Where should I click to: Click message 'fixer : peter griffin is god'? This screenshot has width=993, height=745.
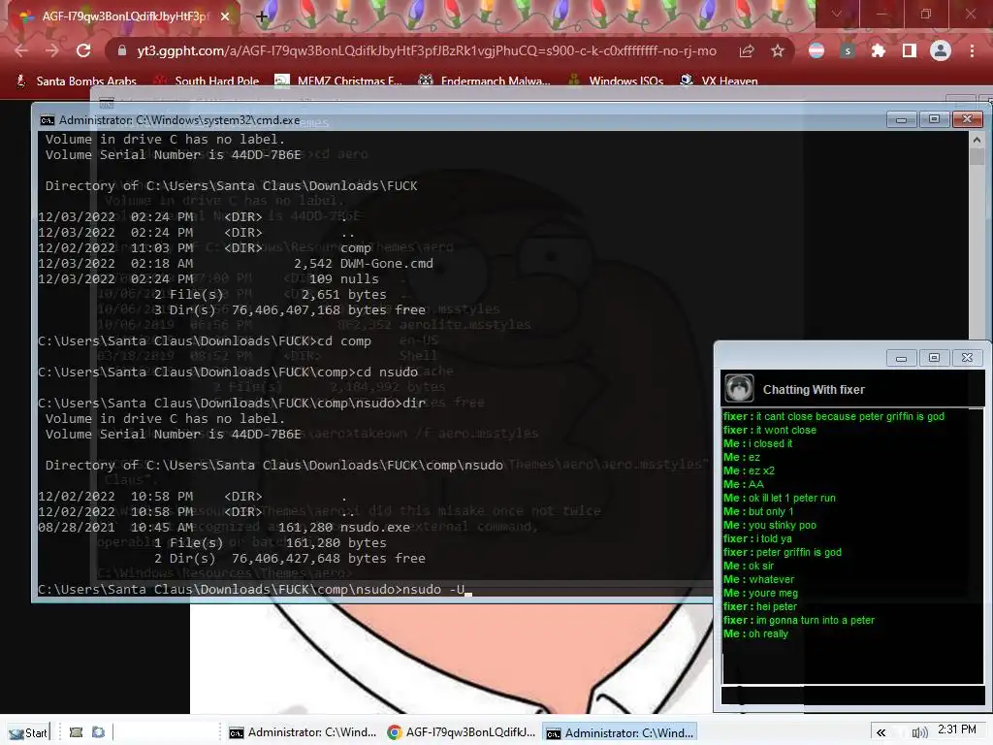[x=783, y=552]
